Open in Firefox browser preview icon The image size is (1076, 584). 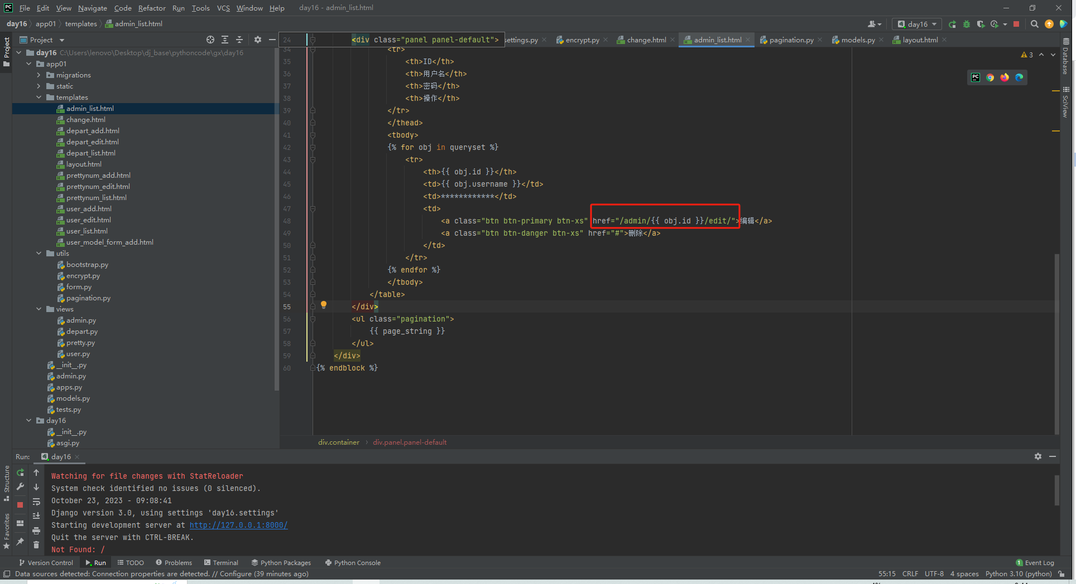(1005, 77)
